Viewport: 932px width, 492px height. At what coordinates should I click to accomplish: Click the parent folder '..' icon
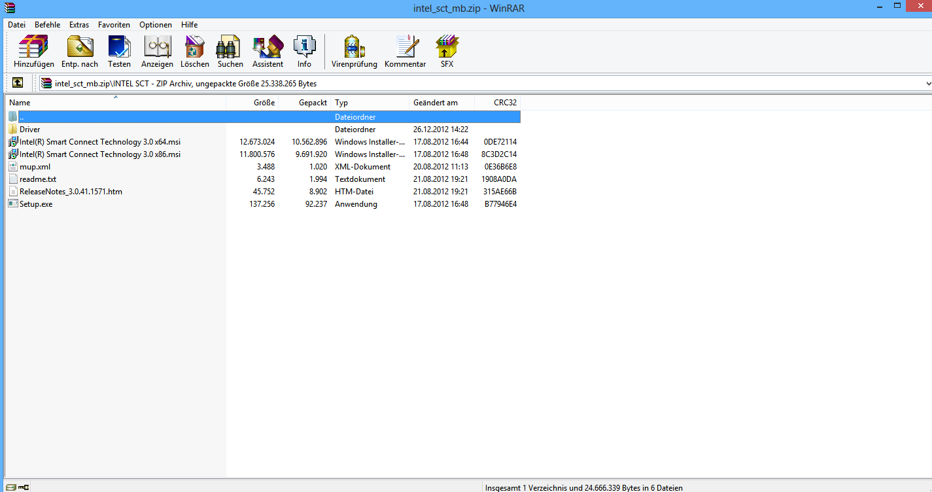tap(13, 116)
